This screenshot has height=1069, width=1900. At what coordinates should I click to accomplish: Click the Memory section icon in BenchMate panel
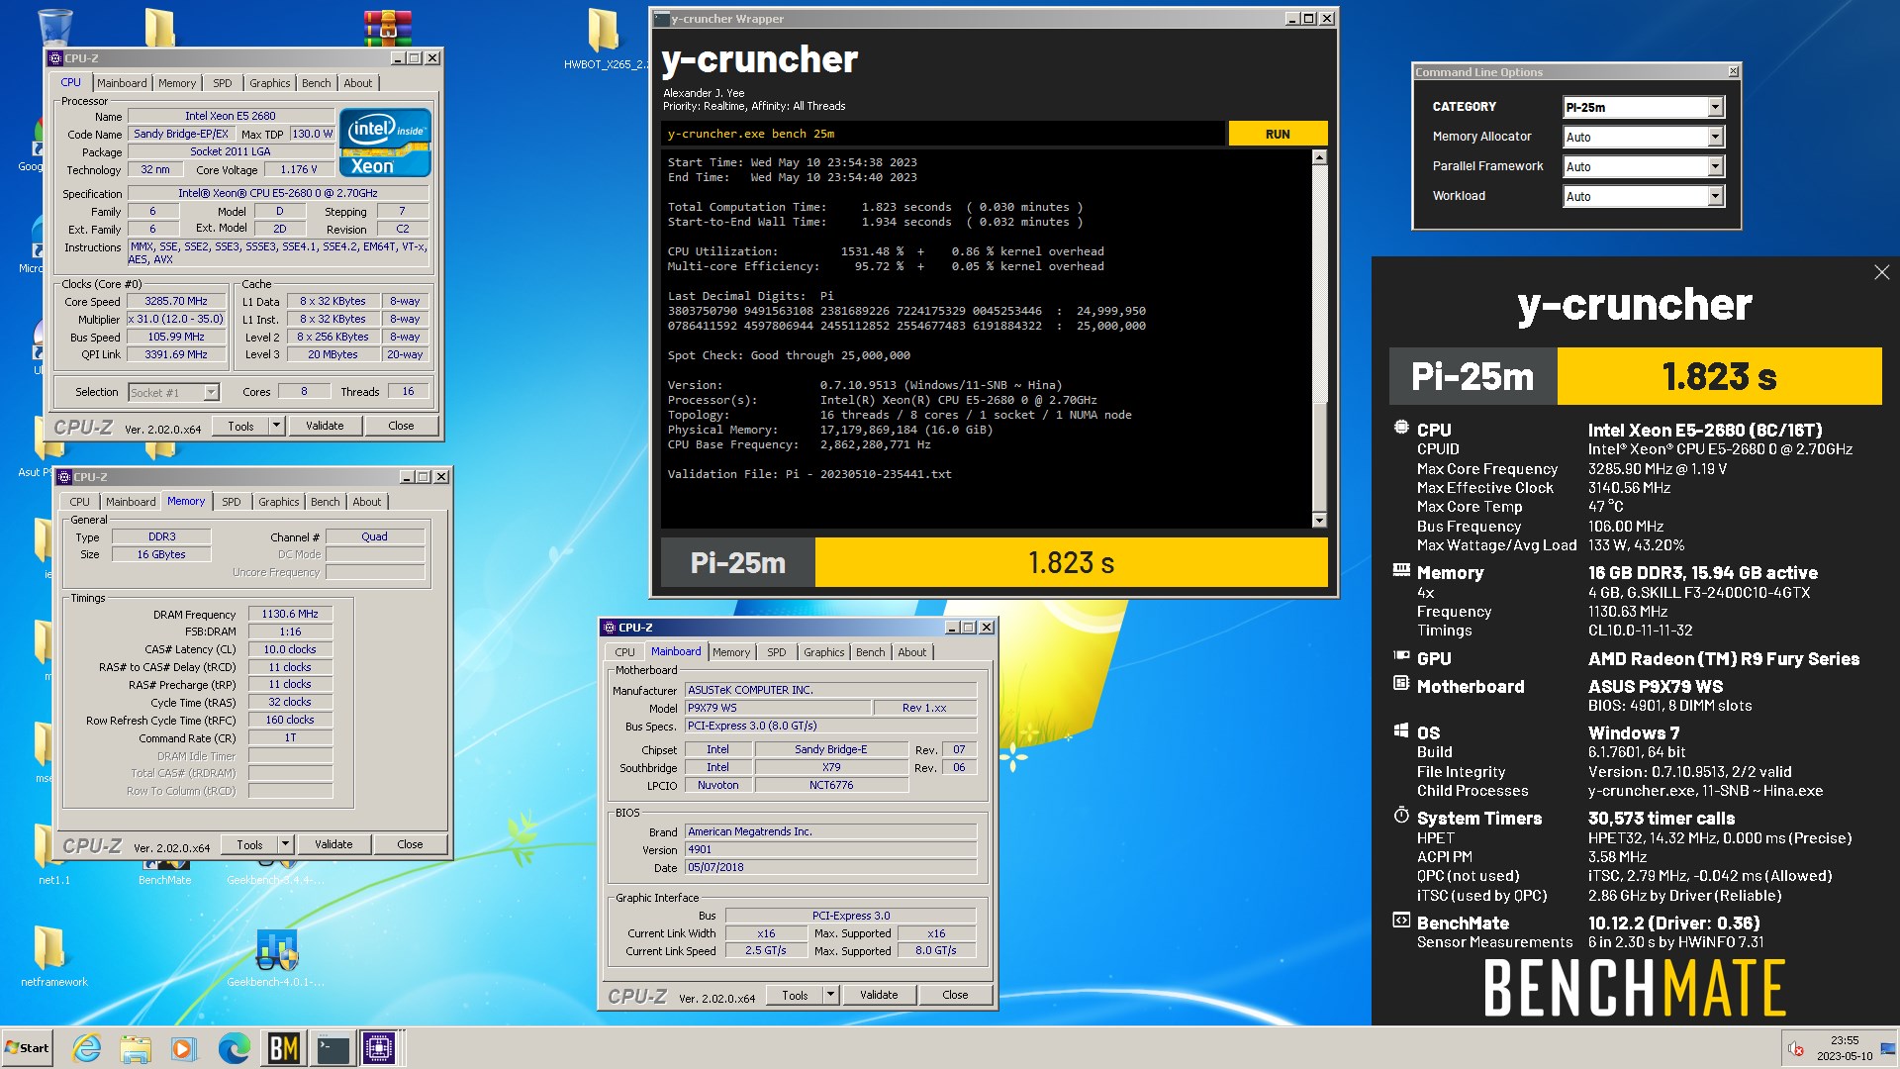(x=1401, y=570)
